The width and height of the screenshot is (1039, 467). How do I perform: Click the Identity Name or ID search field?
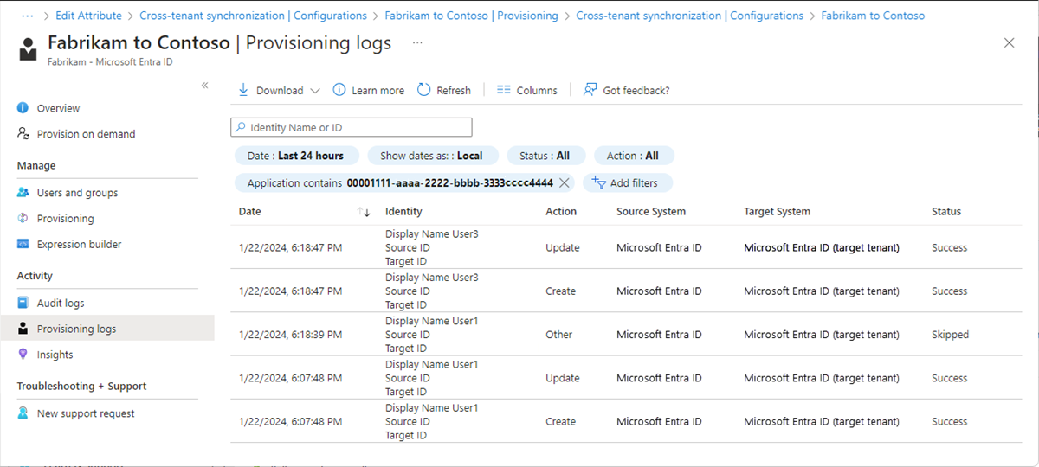tap(352, 128)
